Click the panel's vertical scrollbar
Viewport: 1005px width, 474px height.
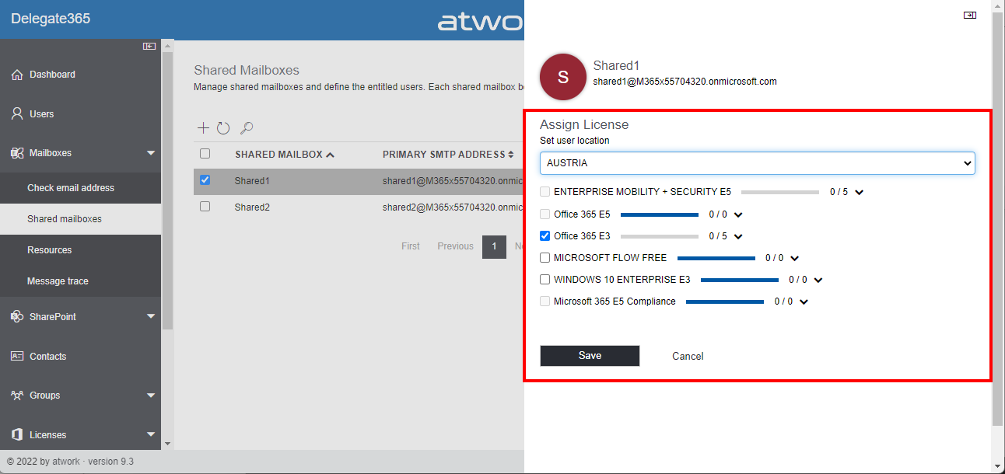(998, 219)
